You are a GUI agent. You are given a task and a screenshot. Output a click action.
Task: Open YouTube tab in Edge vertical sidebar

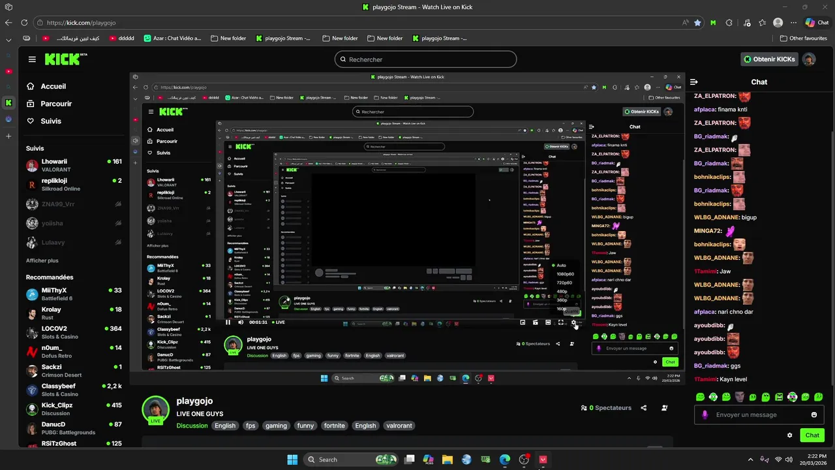pyautogui.click(x=8, y=71)
